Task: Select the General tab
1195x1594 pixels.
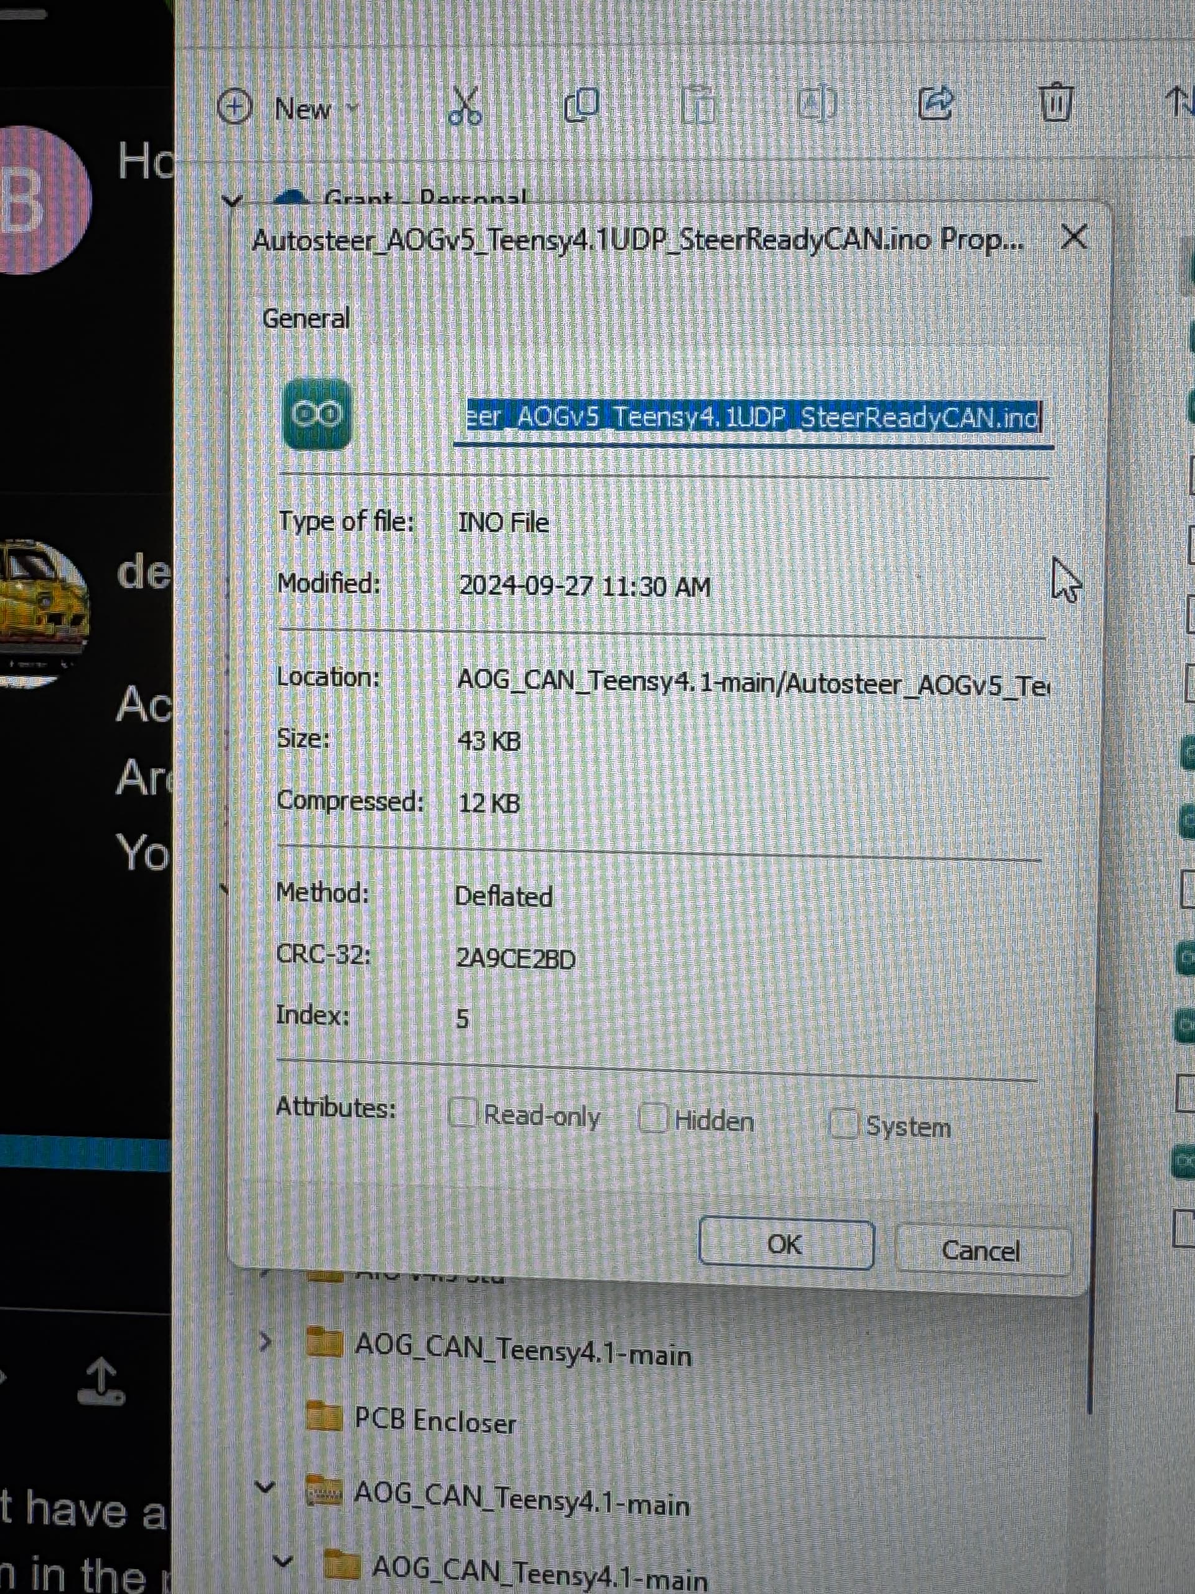Action: click(306, 319)
